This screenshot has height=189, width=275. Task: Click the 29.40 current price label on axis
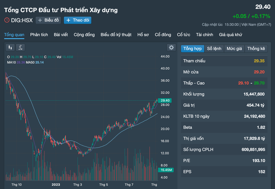pyautogui.click(x=165, y=100)
